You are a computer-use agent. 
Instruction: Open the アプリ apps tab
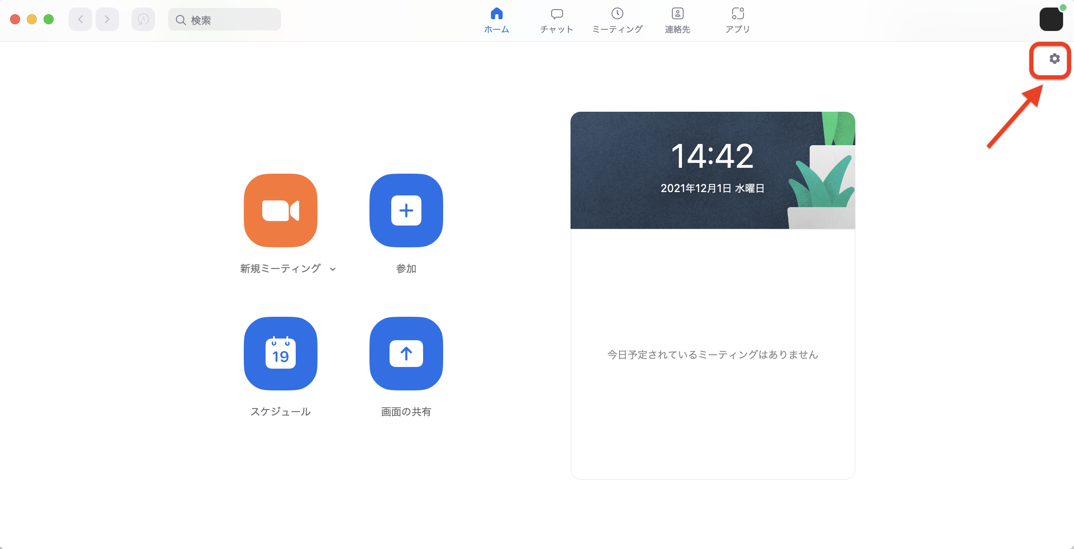click(738, 20)
